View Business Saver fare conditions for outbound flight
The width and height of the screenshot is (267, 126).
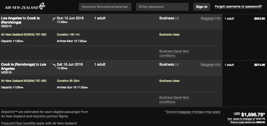pyautogui.click(x=174, y=53)
